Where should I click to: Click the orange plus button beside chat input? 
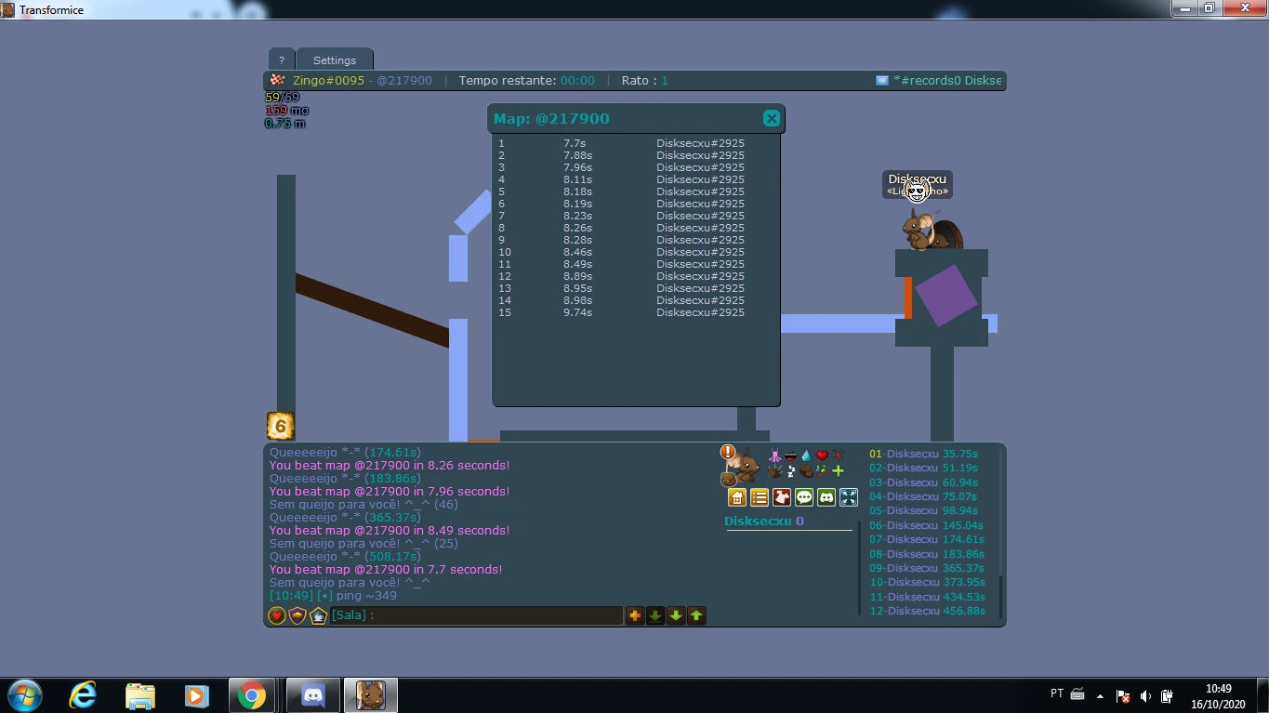[x=635, y=615]
